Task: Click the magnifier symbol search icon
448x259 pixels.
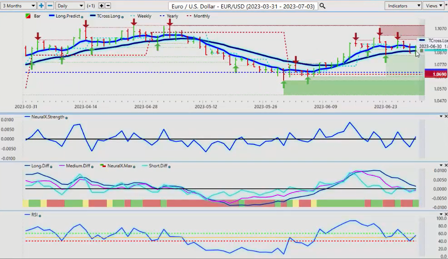Action: pyautogui.click(x=322, y=6)
